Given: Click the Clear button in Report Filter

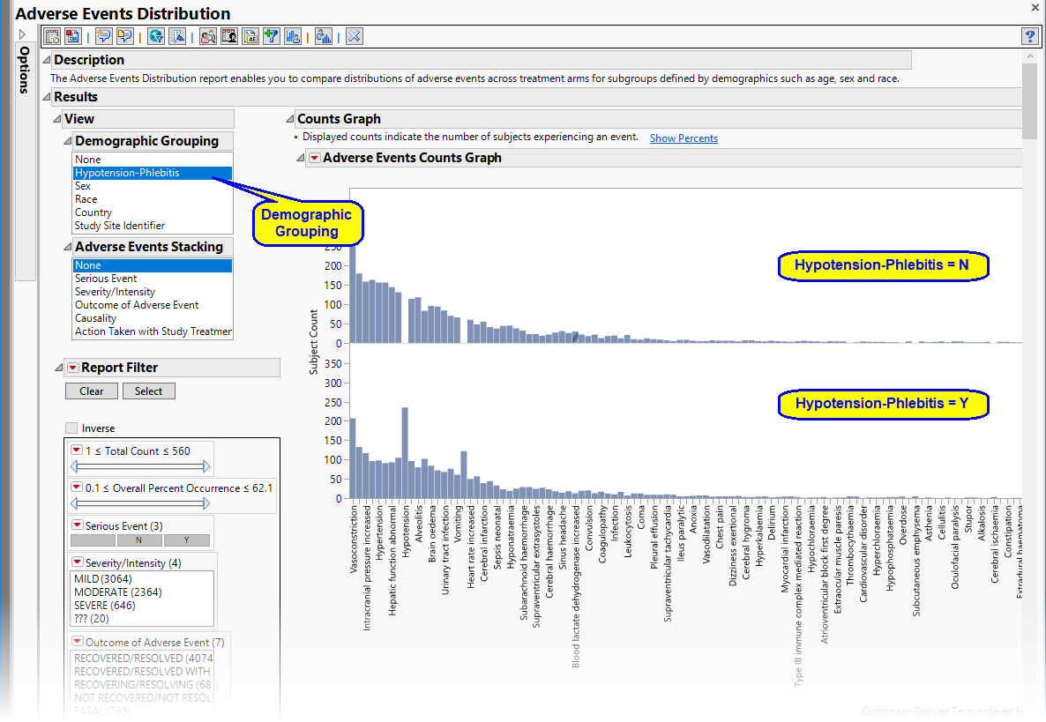Looking at the screenshot, I should [92, 391].
